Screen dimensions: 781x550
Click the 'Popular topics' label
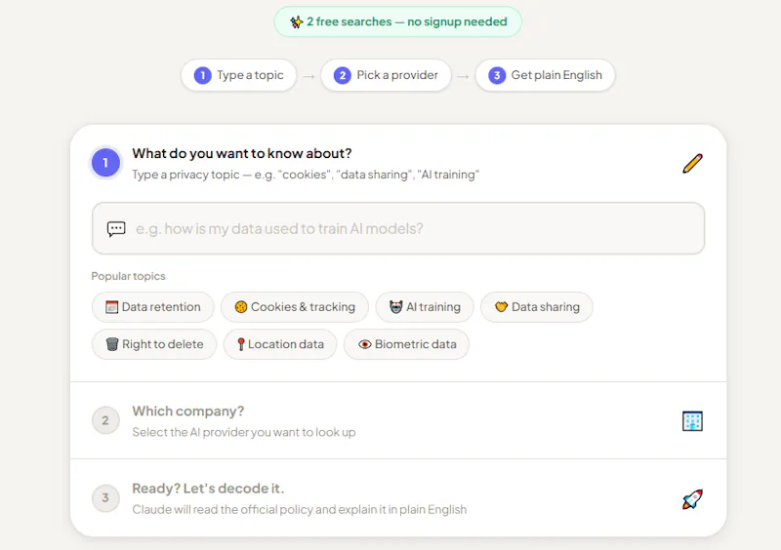[x=129, y=276]
